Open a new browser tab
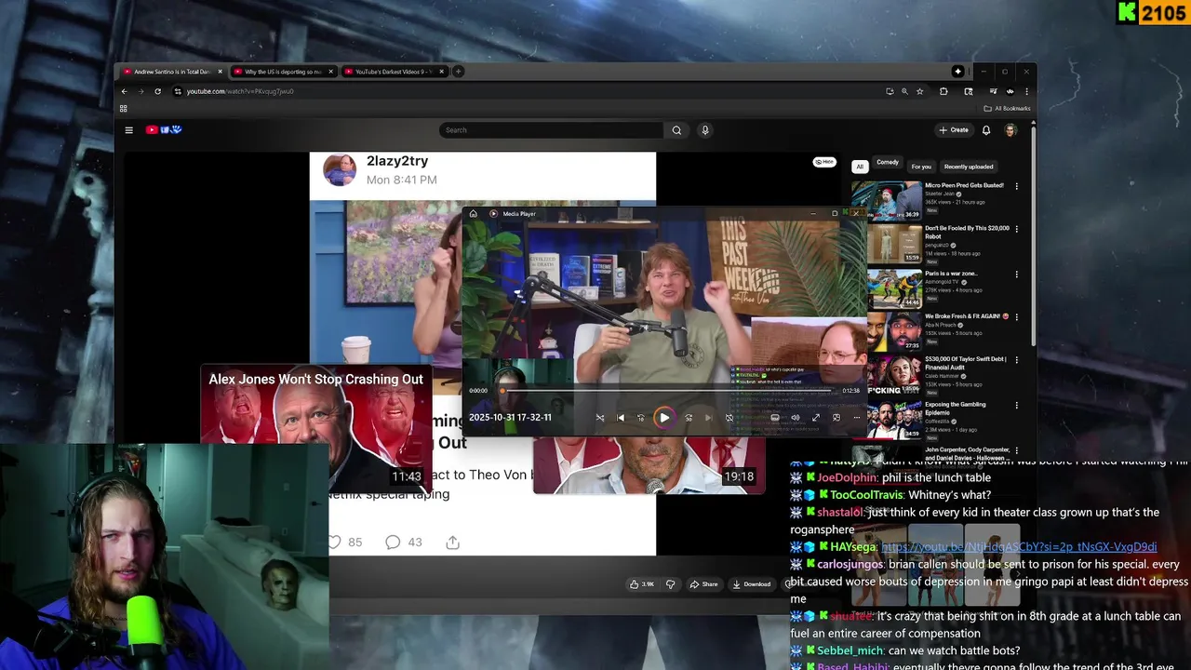 tap(458, 72)
